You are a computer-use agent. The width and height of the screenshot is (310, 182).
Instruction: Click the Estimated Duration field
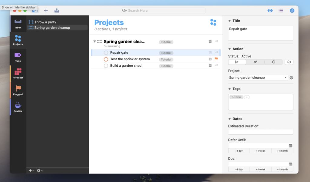coord(261,132)
